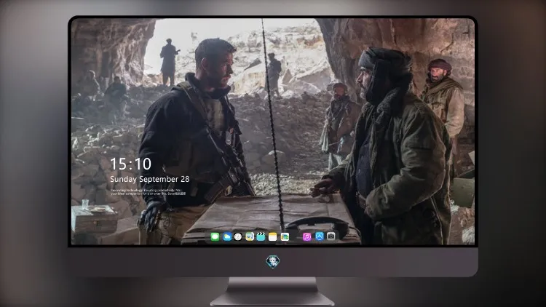
Task: Open the blue App Store icon
Action: tap(320, 236)
